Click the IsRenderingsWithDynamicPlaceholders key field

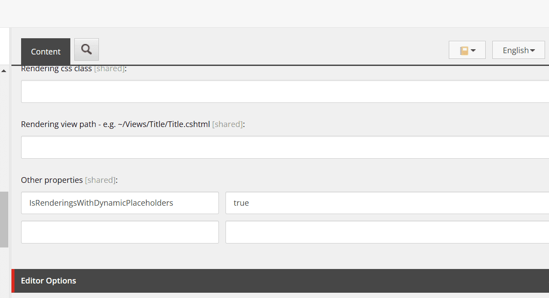pos(120,203)
